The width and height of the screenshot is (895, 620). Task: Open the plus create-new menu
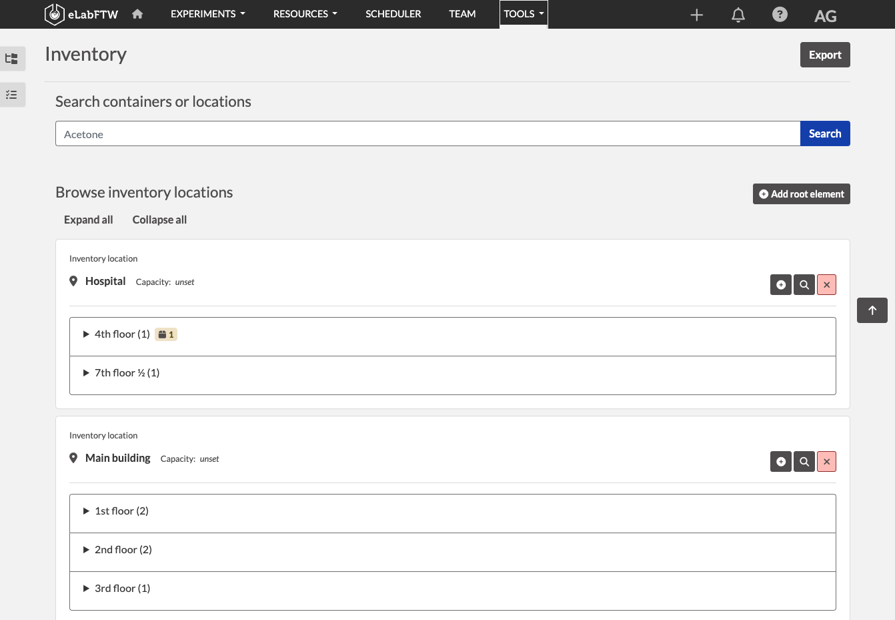pyautogui.click(x=696, y=15)
